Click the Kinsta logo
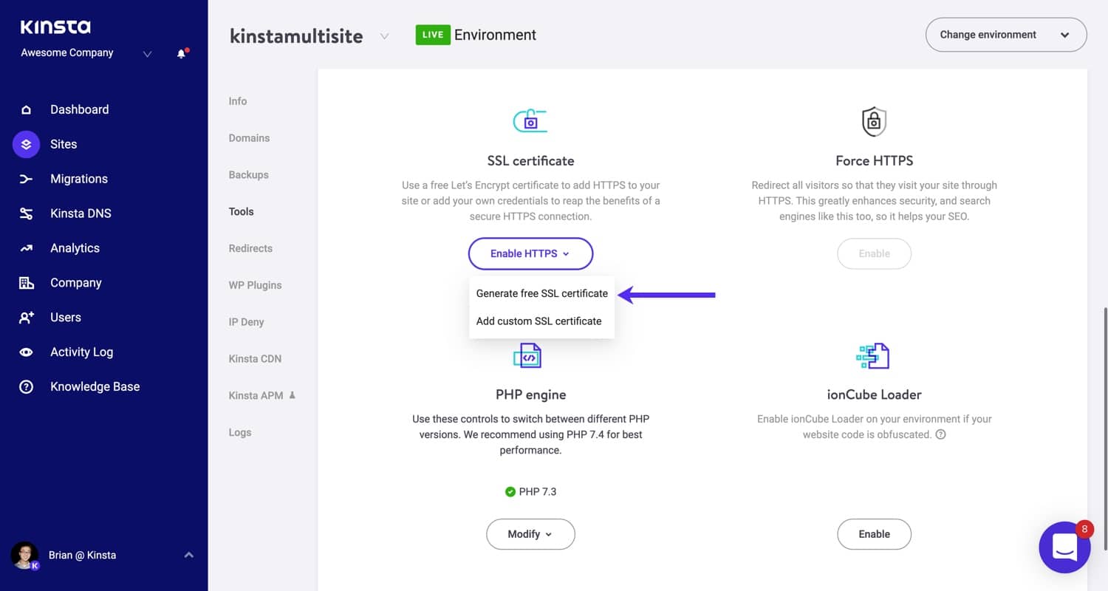The image size is (1108, 591). [55, 27]
